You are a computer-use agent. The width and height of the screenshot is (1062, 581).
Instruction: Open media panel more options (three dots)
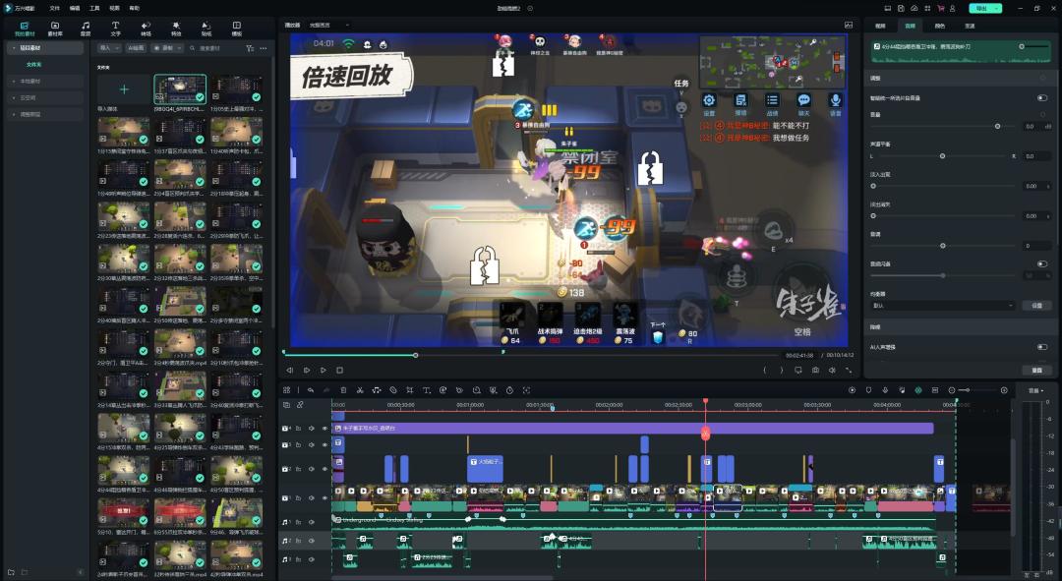264,48
